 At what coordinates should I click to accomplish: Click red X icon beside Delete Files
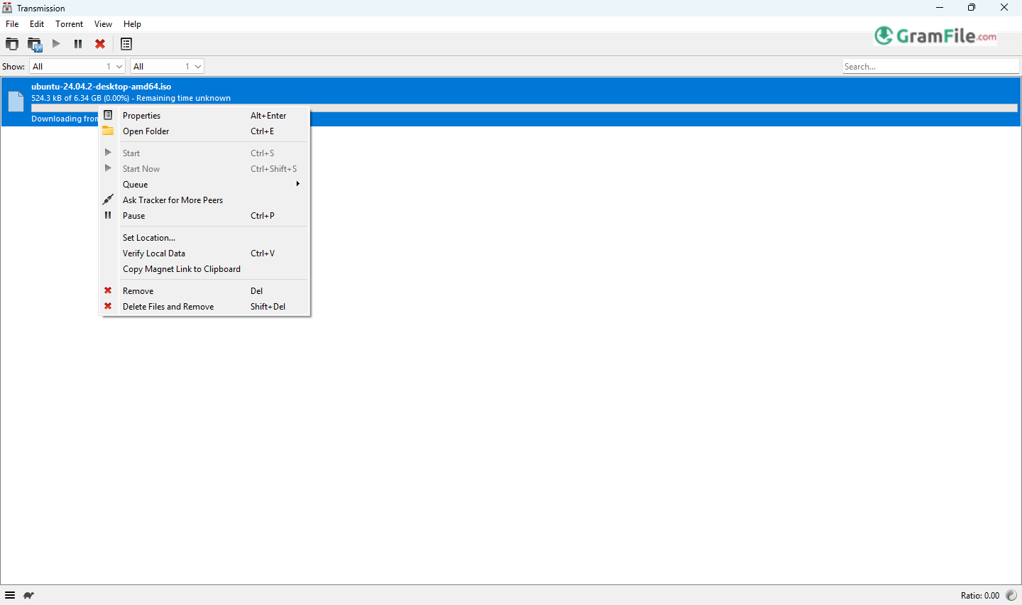108,306
